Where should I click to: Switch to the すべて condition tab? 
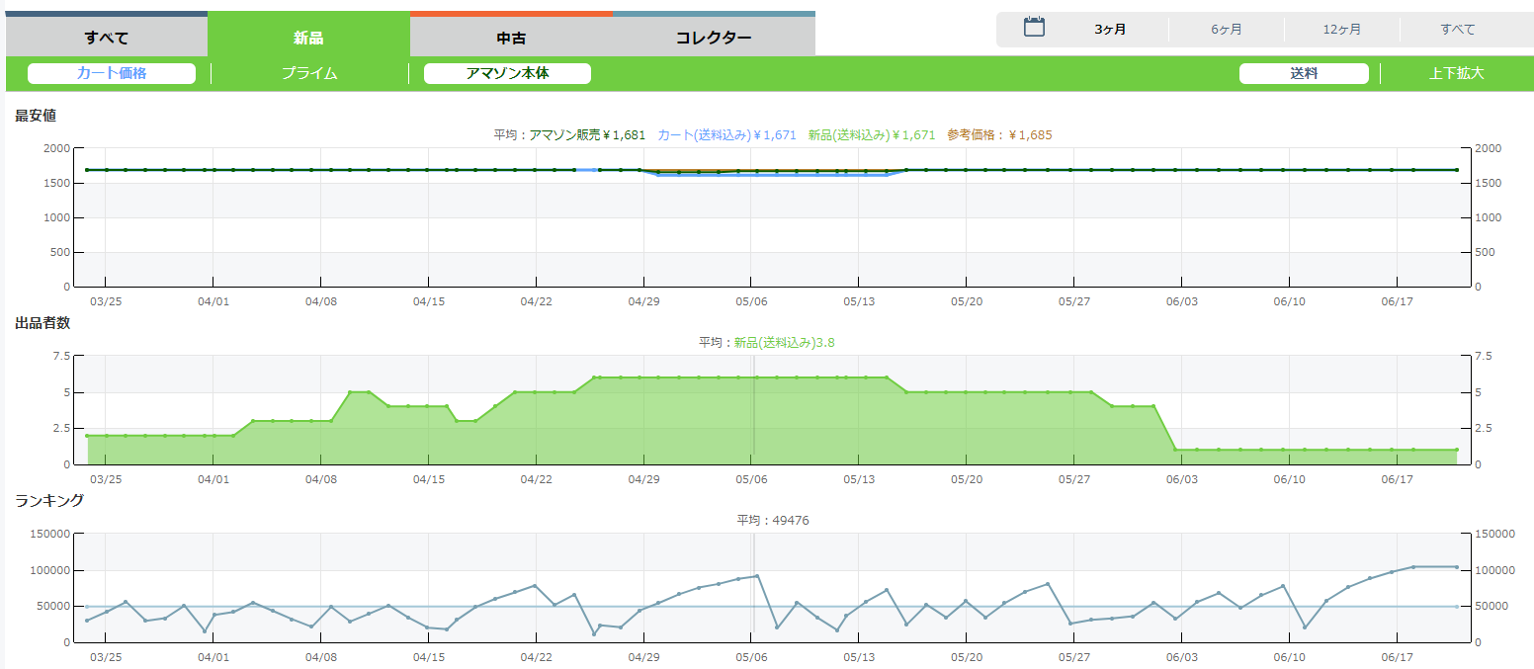[x=106, y=39]
